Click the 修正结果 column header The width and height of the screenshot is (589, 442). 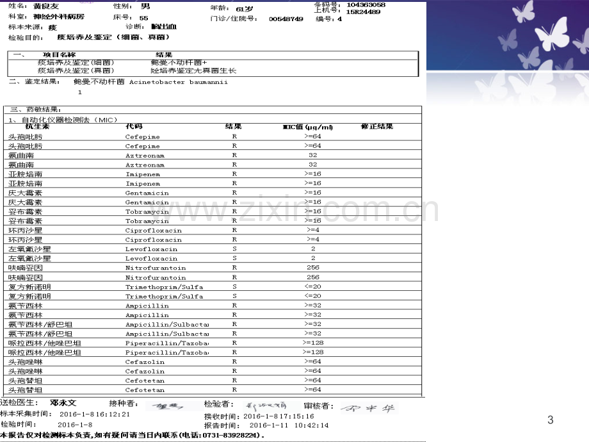pyautogui.click(x=376, y=126)
